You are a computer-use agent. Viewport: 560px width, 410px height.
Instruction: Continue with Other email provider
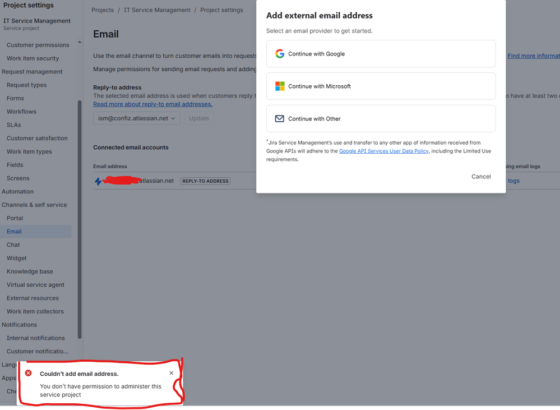[x=381, y=119]
